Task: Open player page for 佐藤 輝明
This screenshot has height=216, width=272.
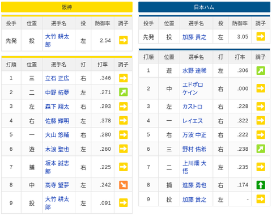Action: click(x=57, y=121)
